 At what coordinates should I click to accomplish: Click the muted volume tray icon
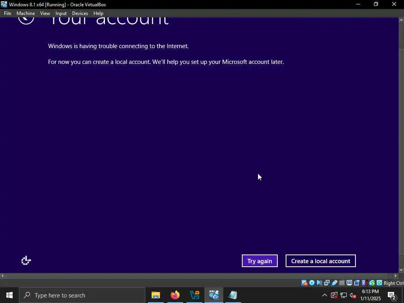click(x=353, y=295)
